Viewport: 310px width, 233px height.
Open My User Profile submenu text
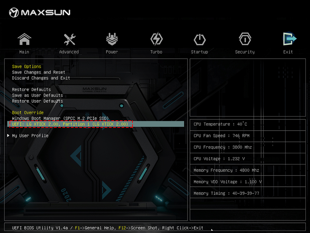30,136
